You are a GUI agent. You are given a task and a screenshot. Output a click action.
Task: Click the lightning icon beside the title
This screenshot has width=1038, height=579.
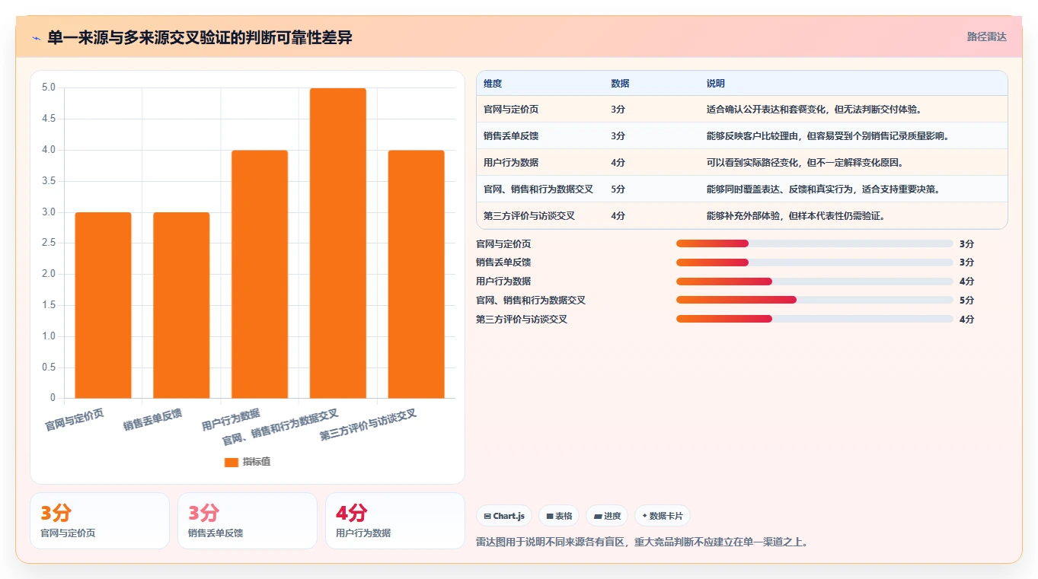[37, 37]
